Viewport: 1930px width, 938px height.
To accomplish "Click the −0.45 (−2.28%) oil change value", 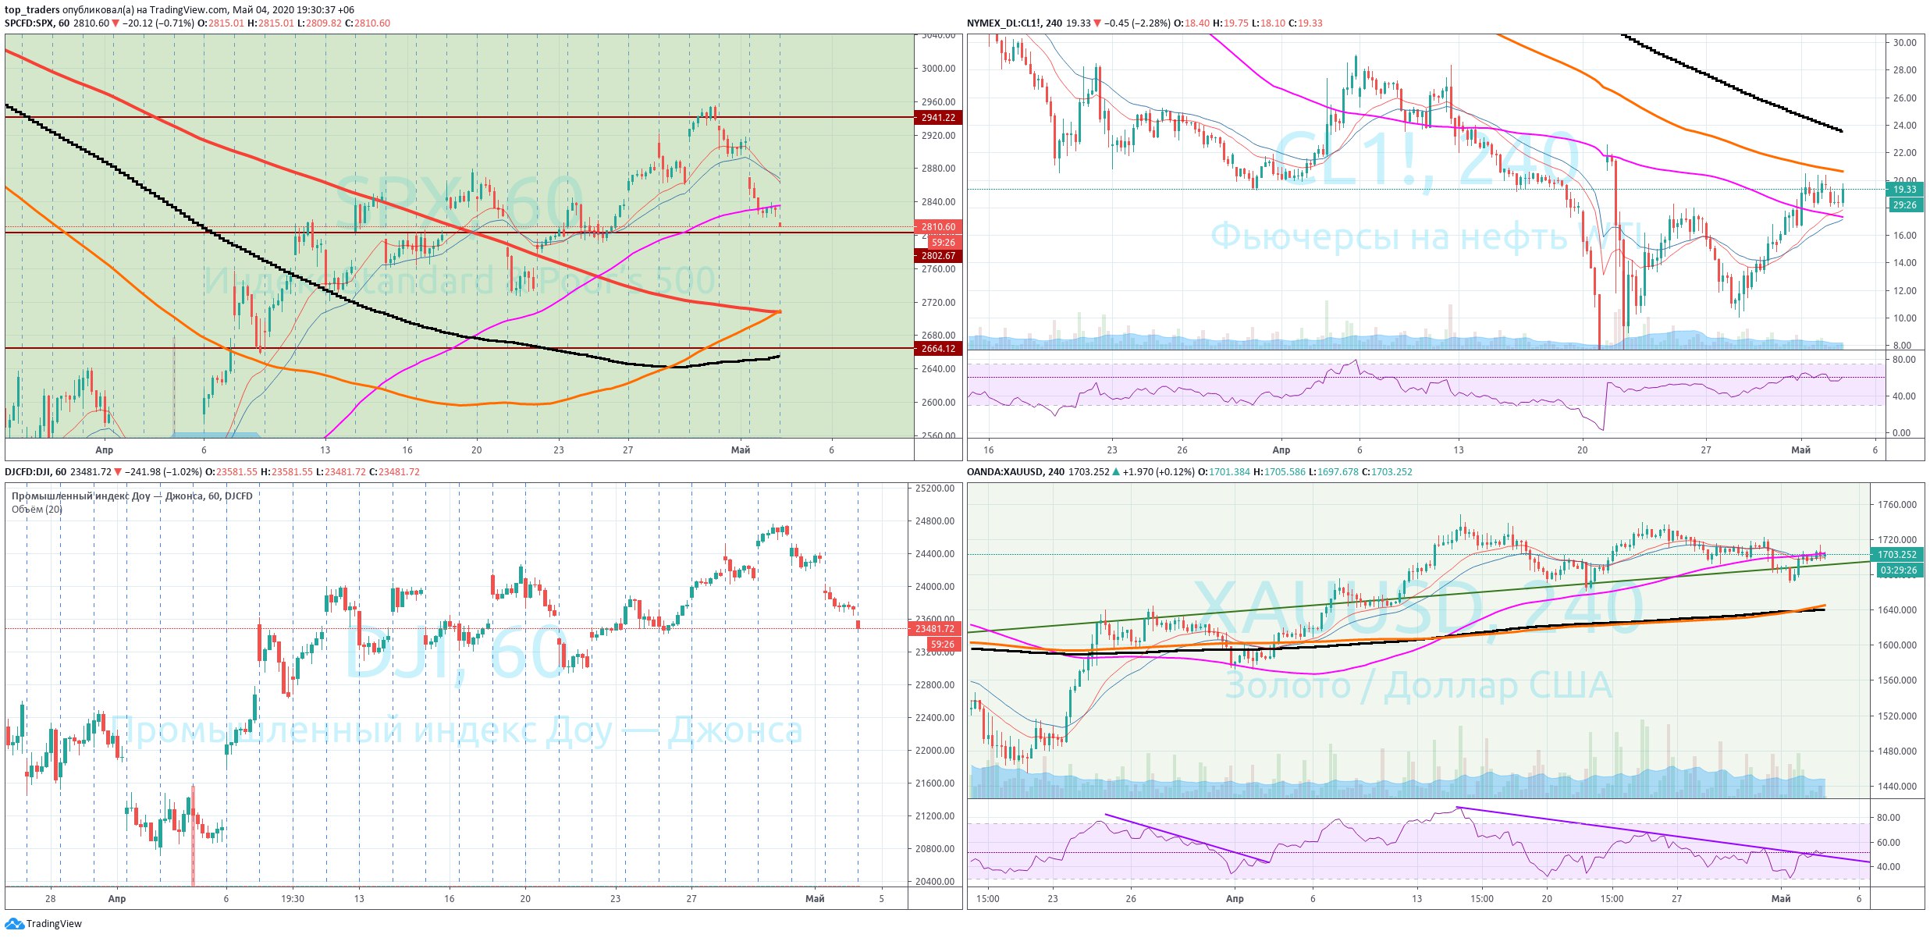I will 1137,23.
